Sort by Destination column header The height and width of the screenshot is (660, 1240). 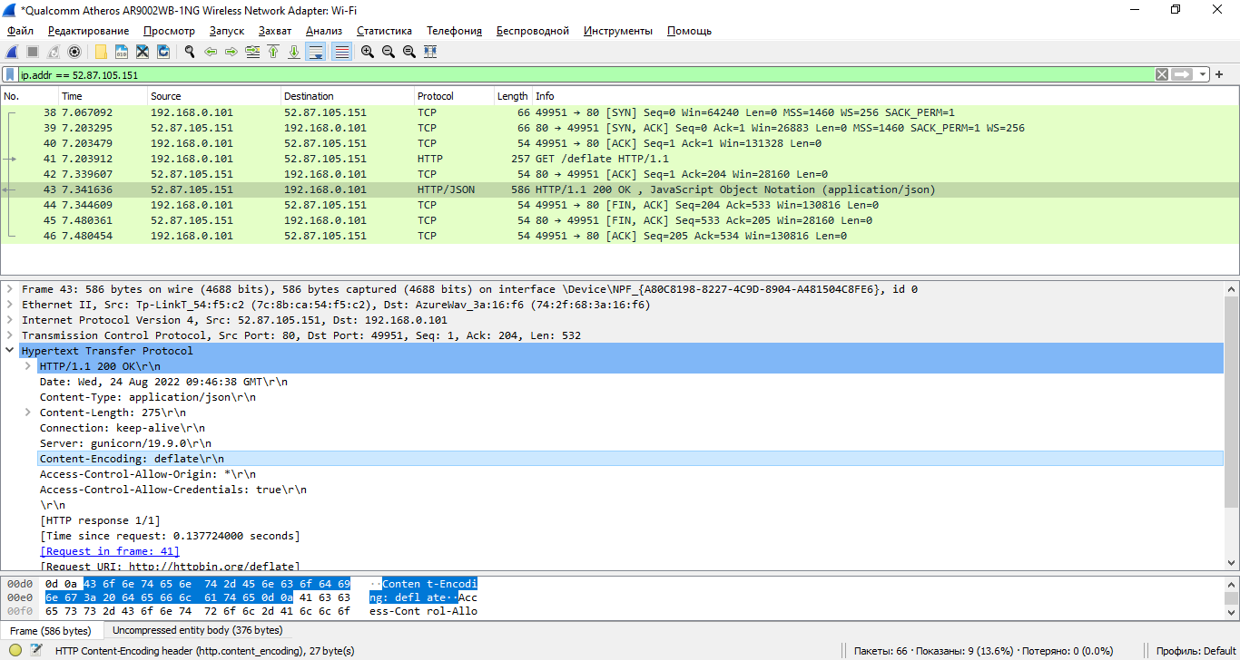tap(347, 96)
